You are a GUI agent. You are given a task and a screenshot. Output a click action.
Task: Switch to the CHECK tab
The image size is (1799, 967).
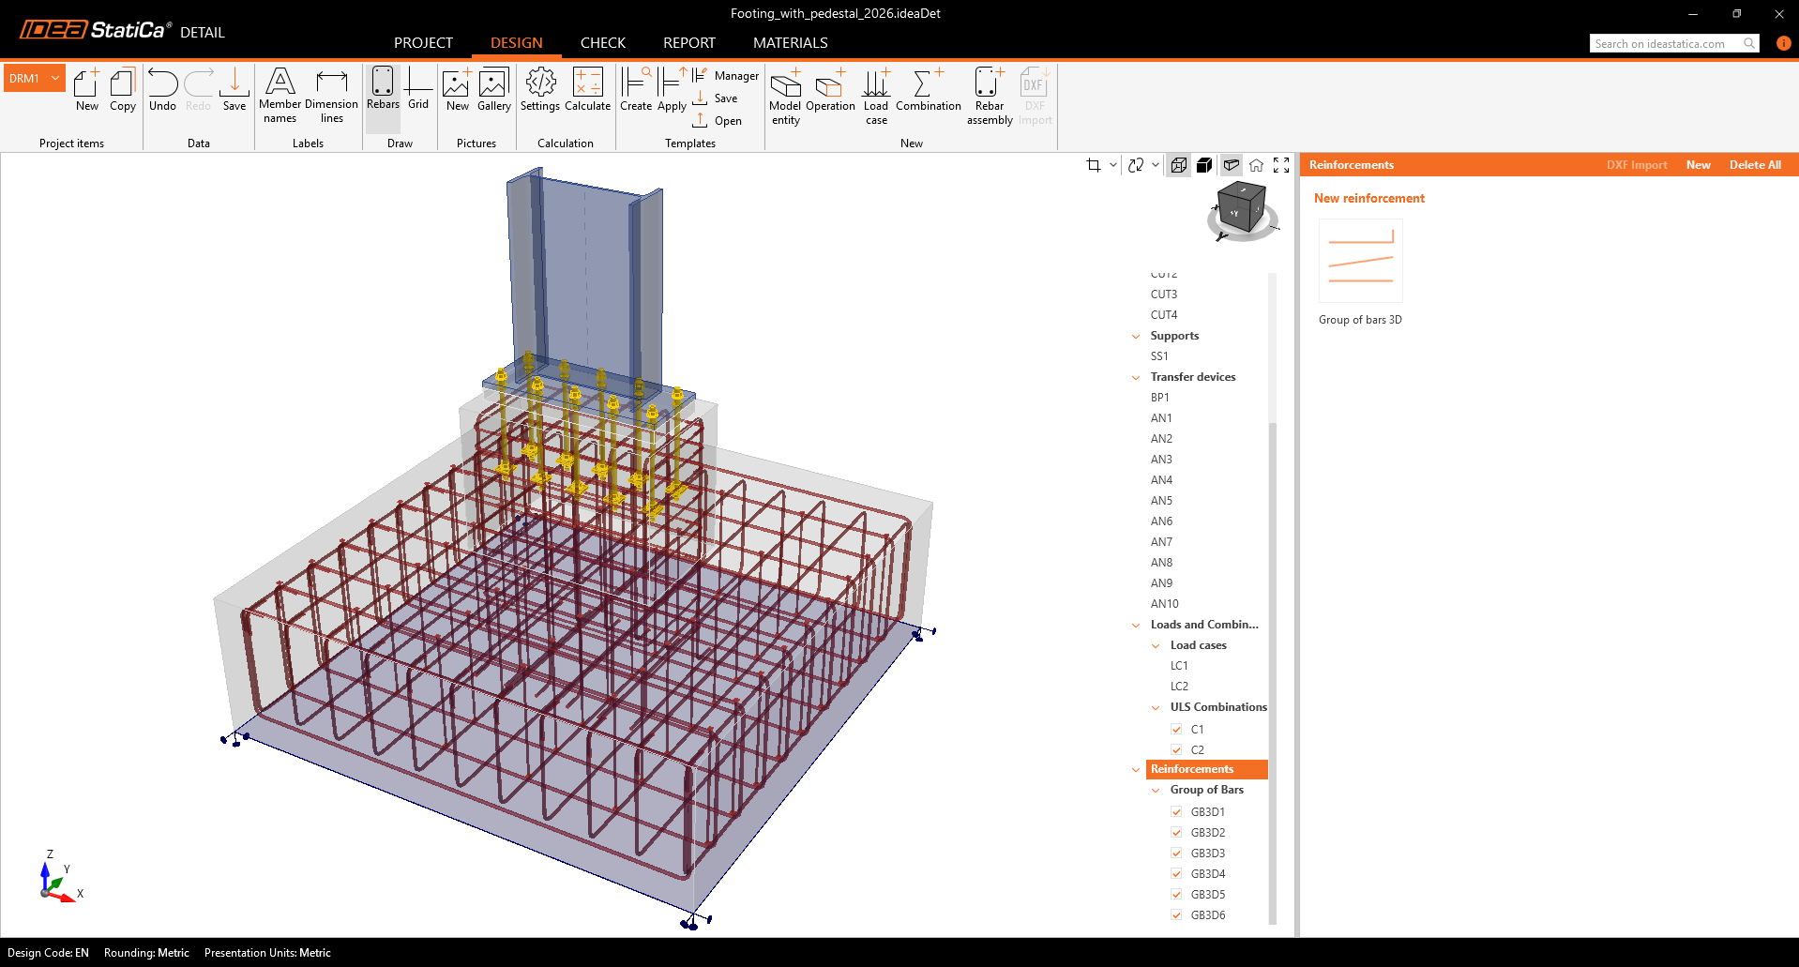pos(602,43)
